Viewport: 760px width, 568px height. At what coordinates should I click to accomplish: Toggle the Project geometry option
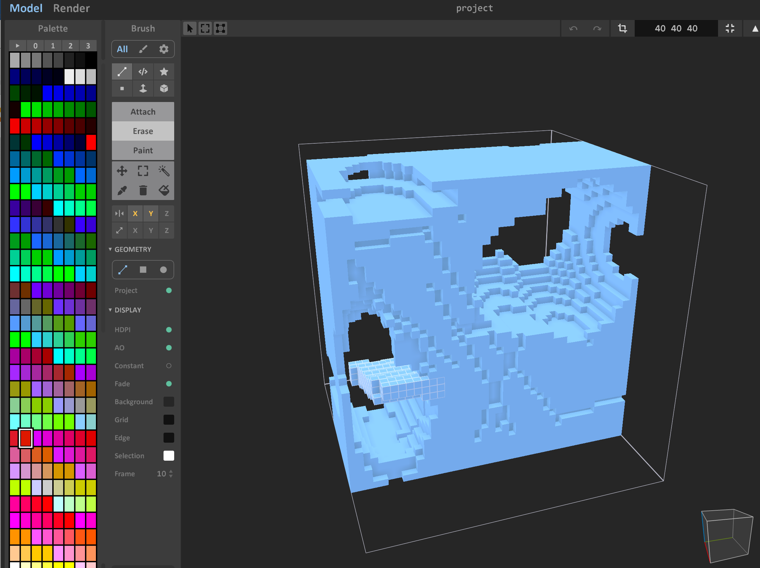pos(169,291)
